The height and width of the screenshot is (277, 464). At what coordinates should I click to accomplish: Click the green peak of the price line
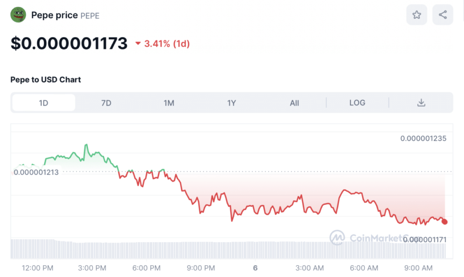coord(86,145)
